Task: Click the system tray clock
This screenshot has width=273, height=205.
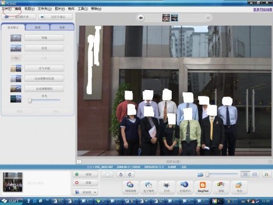Action: [266, 201]
